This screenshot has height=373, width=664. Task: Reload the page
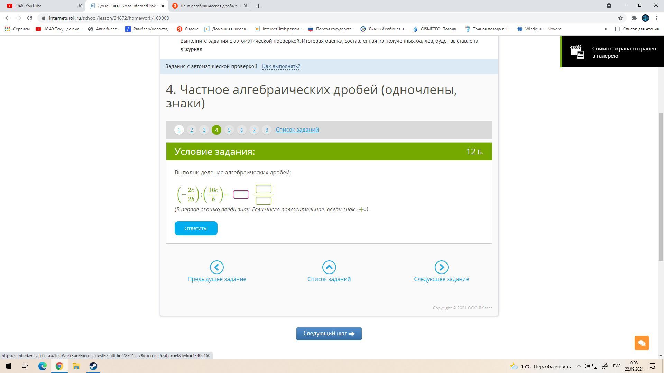[30, 18]
